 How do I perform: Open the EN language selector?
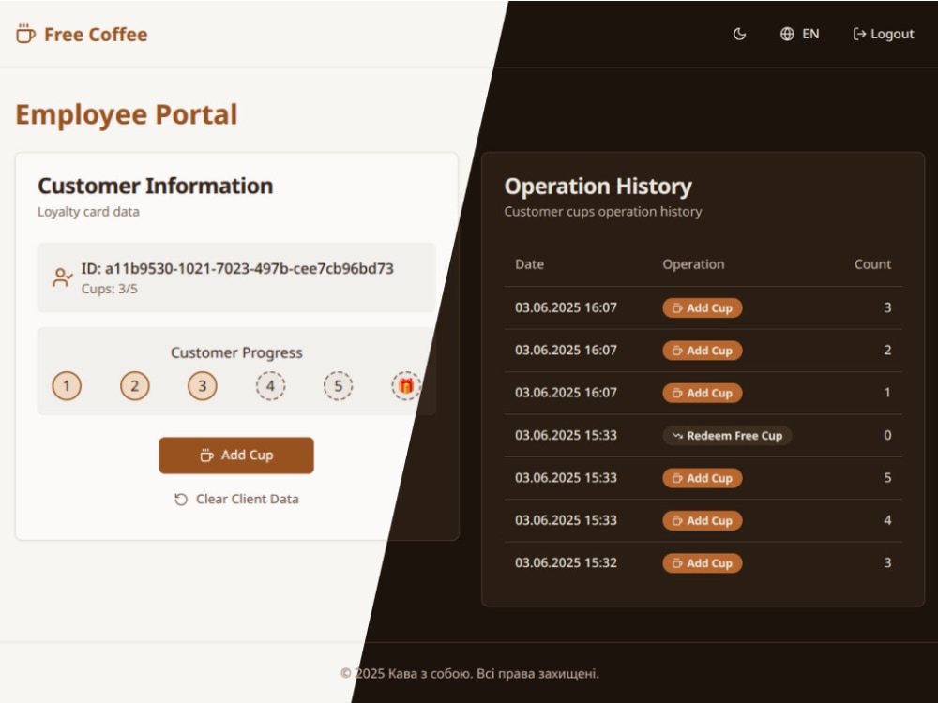pos(800,34)
